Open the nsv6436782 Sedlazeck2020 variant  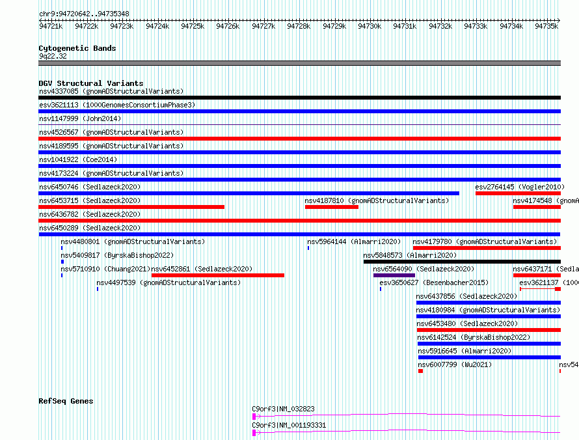coord(90,214)
